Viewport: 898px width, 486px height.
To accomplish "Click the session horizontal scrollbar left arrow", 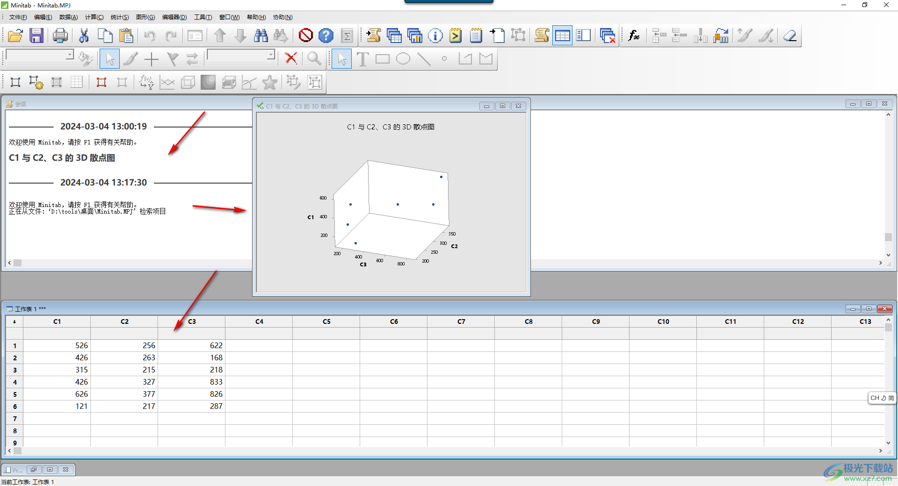I will [9, 263].
